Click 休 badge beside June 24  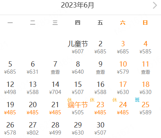[x=115, y=100]
